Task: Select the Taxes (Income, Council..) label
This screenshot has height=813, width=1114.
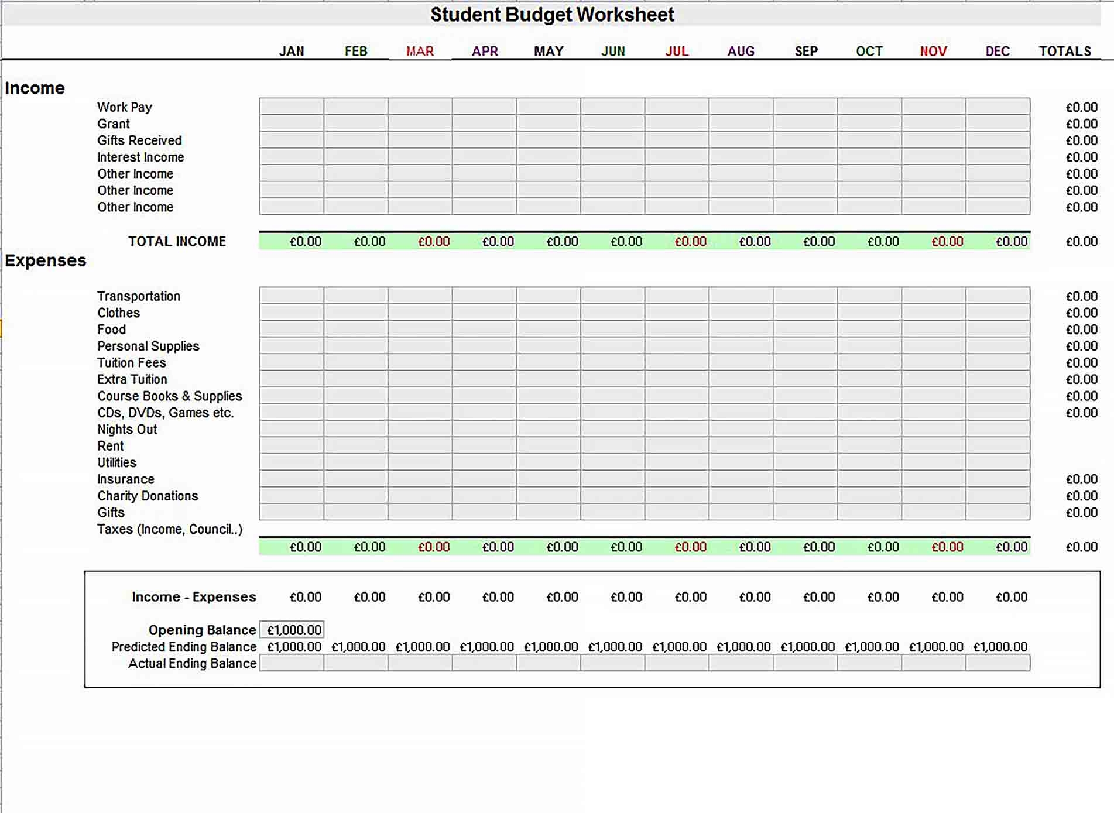Action: (x=170, y=529)
